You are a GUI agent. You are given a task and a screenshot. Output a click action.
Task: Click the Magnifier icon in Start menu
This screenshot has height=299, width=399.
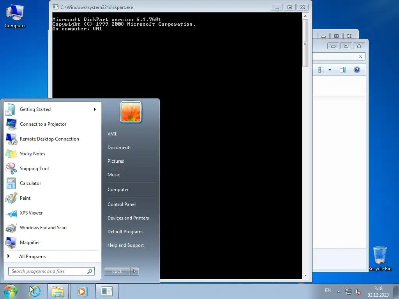(x=11, y=243)
